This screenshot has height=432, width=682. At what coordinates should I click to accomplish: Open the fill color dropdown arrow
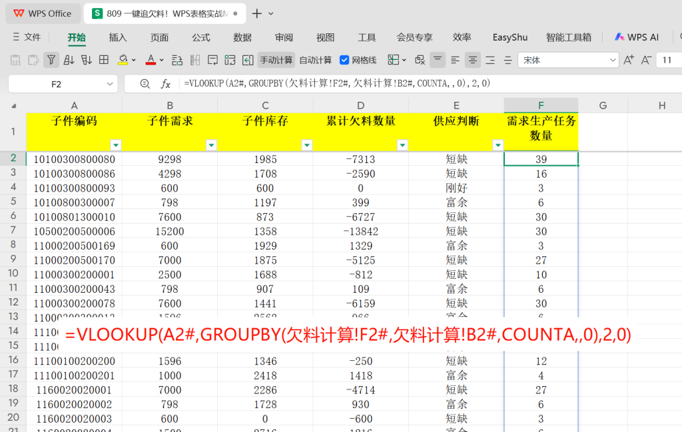pos(133,61)
